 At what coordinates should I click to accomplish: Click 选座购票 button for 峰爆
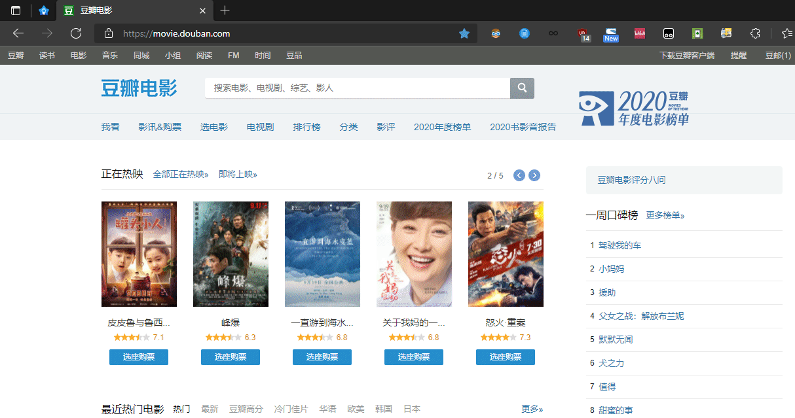point(231,357)
